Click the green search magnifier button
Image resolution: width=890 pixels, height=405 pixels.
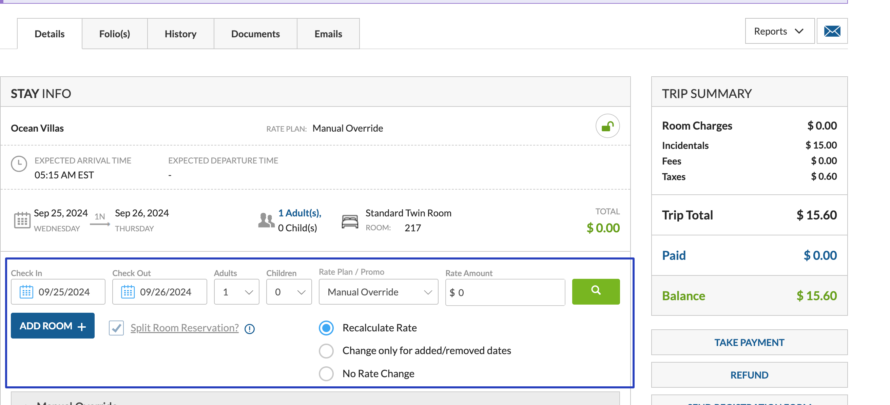[x=596, y=291]
